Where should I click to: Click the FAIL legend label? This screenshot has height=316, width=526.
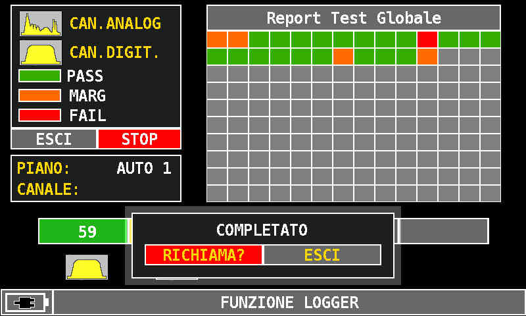pyautogui.click(x=87, y=115)
